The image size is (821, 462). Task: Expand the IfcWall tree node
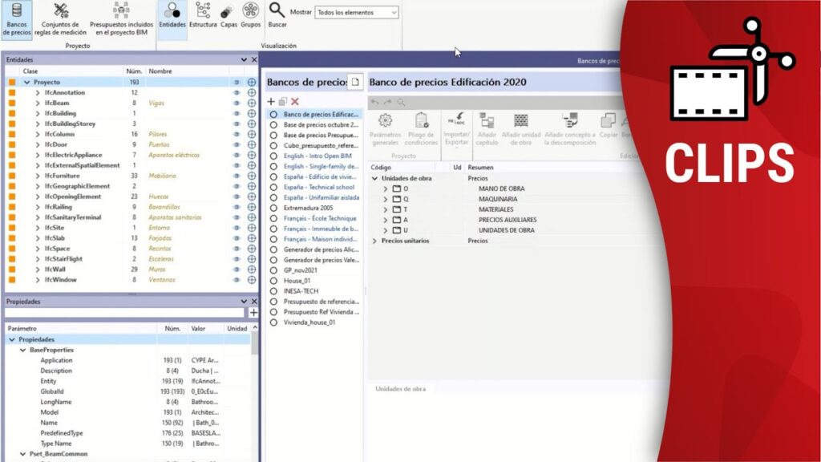point(38,269)
